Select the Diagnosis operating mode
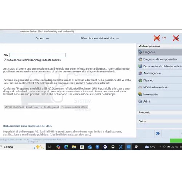This screenshot has height=179, width=182. coord(160,52)
